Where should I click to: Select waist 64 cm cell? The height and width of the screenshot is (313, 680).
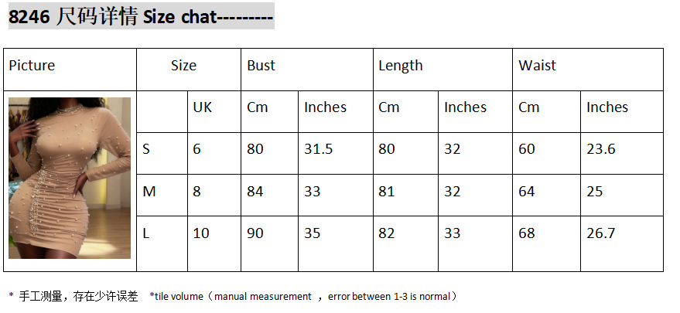527,191
